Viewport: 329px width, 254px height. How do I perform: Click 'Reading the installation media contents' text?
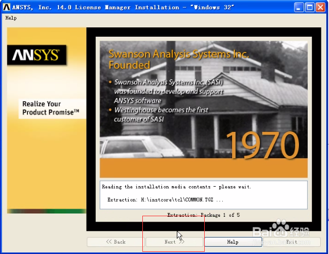(176, 187)
